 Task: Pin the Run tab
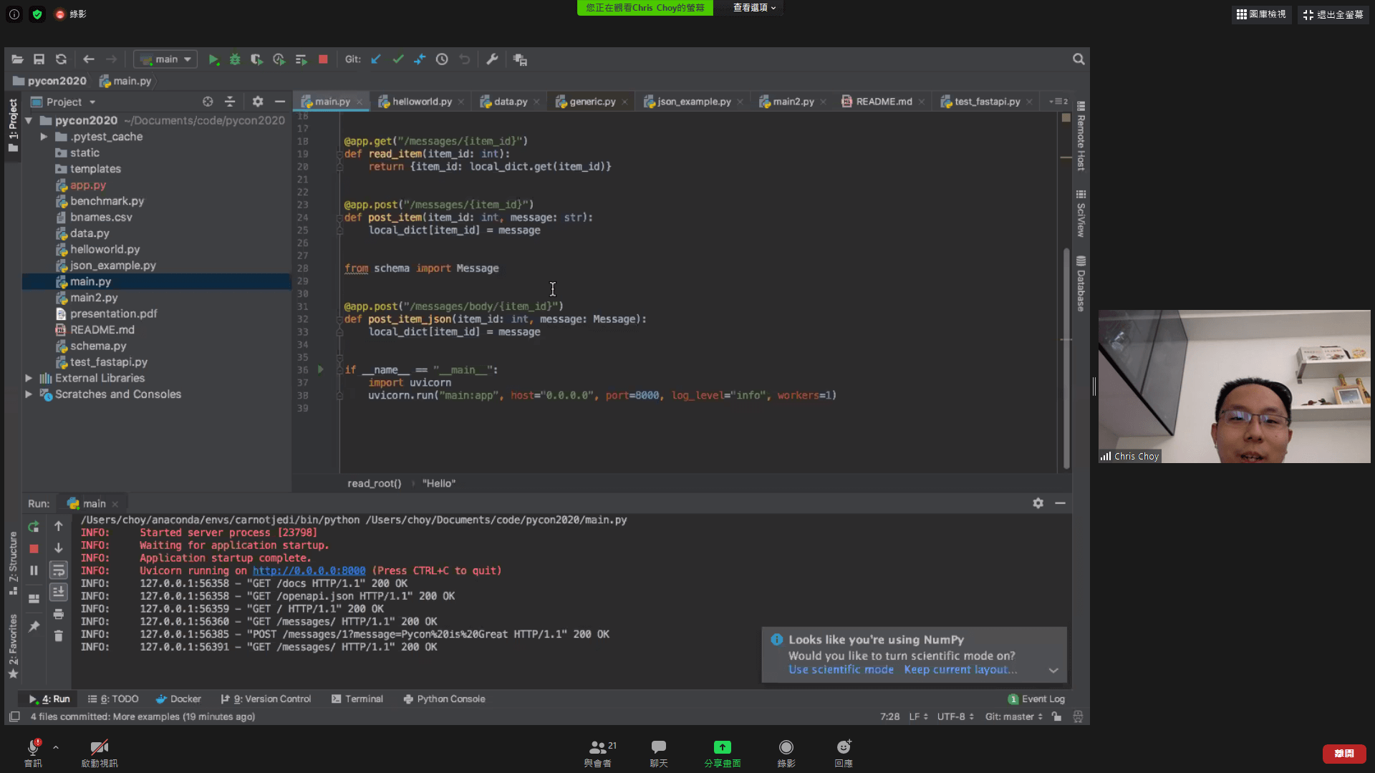pos(34,626)
